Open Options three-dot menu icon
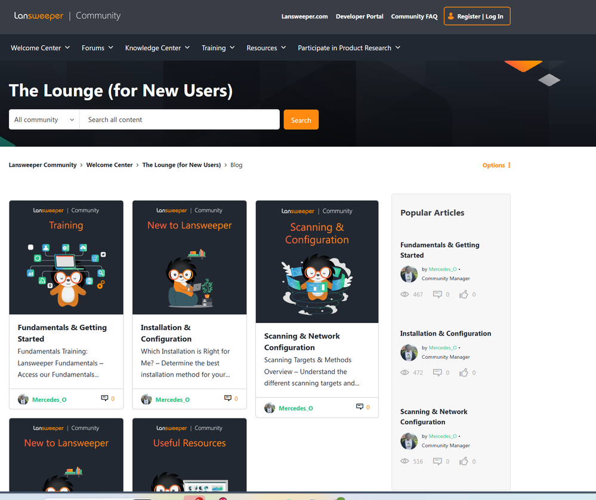Screen dimensions: 596x500 pos(509,165)
